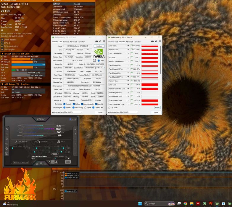Image resolution: width=232 pixels, height=207 pixels.
Task: Toggle GPU graphs checkbox
Action: click(x=2, y=49)
